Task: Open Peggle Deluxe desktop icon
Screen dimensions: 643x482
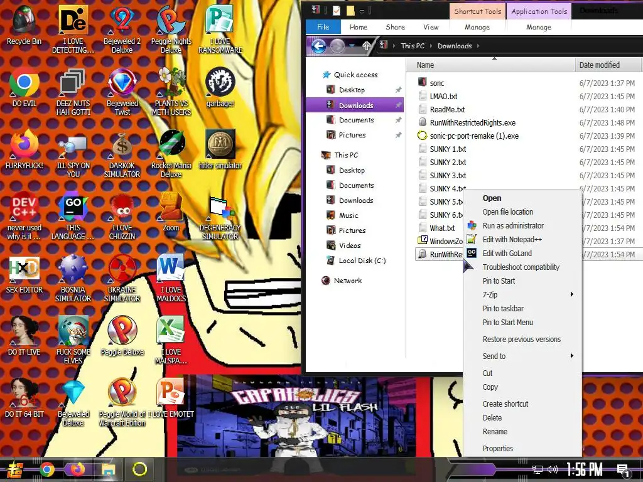Action: [122, 336]
